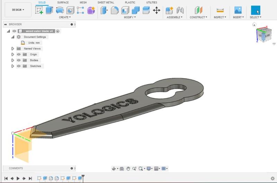The image size is (277, 183).
Task: Open the CONSTRUCT dropdown menu
Action: coord(198,17)
